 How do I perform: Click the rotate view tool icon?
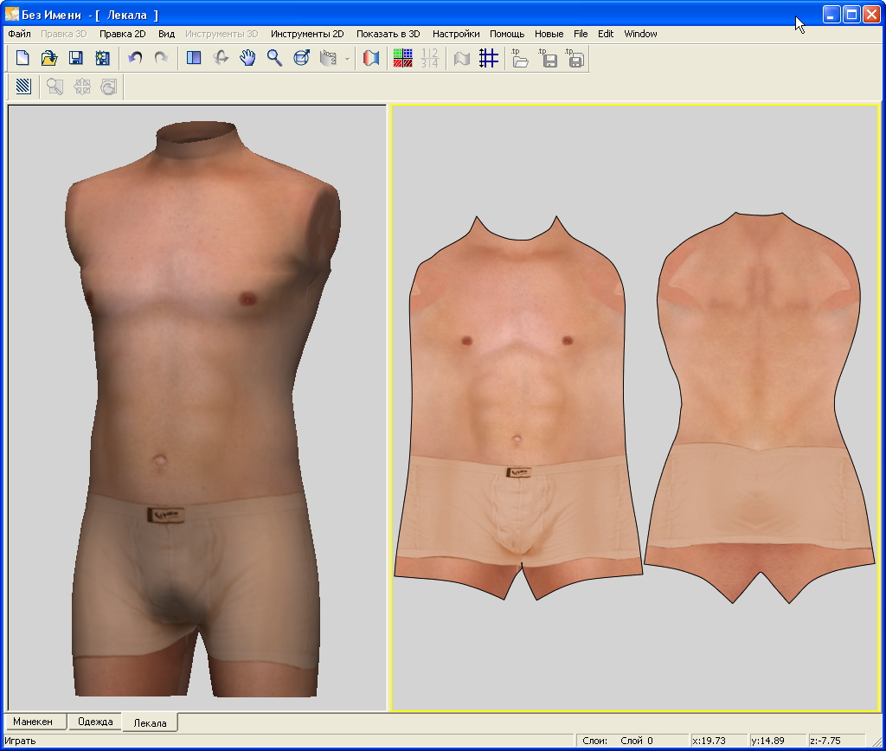221,59
